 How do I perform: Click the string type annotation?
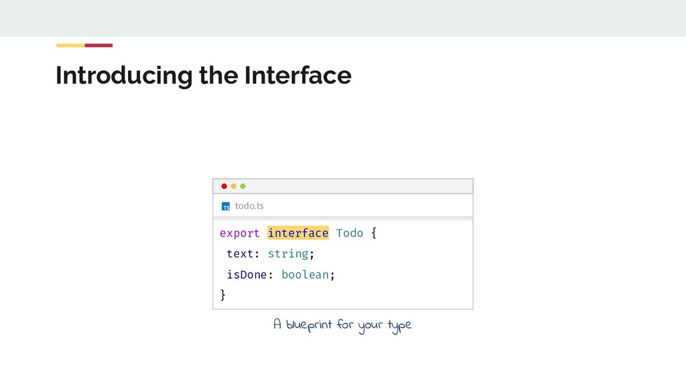tap(288, 254)
